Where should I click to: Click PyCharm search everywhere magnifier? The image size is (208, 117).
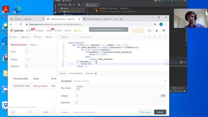[x=185, y=1]
